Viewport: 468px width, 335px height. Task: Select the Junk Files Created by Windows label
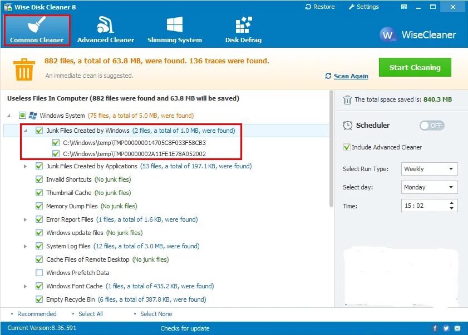88,131
